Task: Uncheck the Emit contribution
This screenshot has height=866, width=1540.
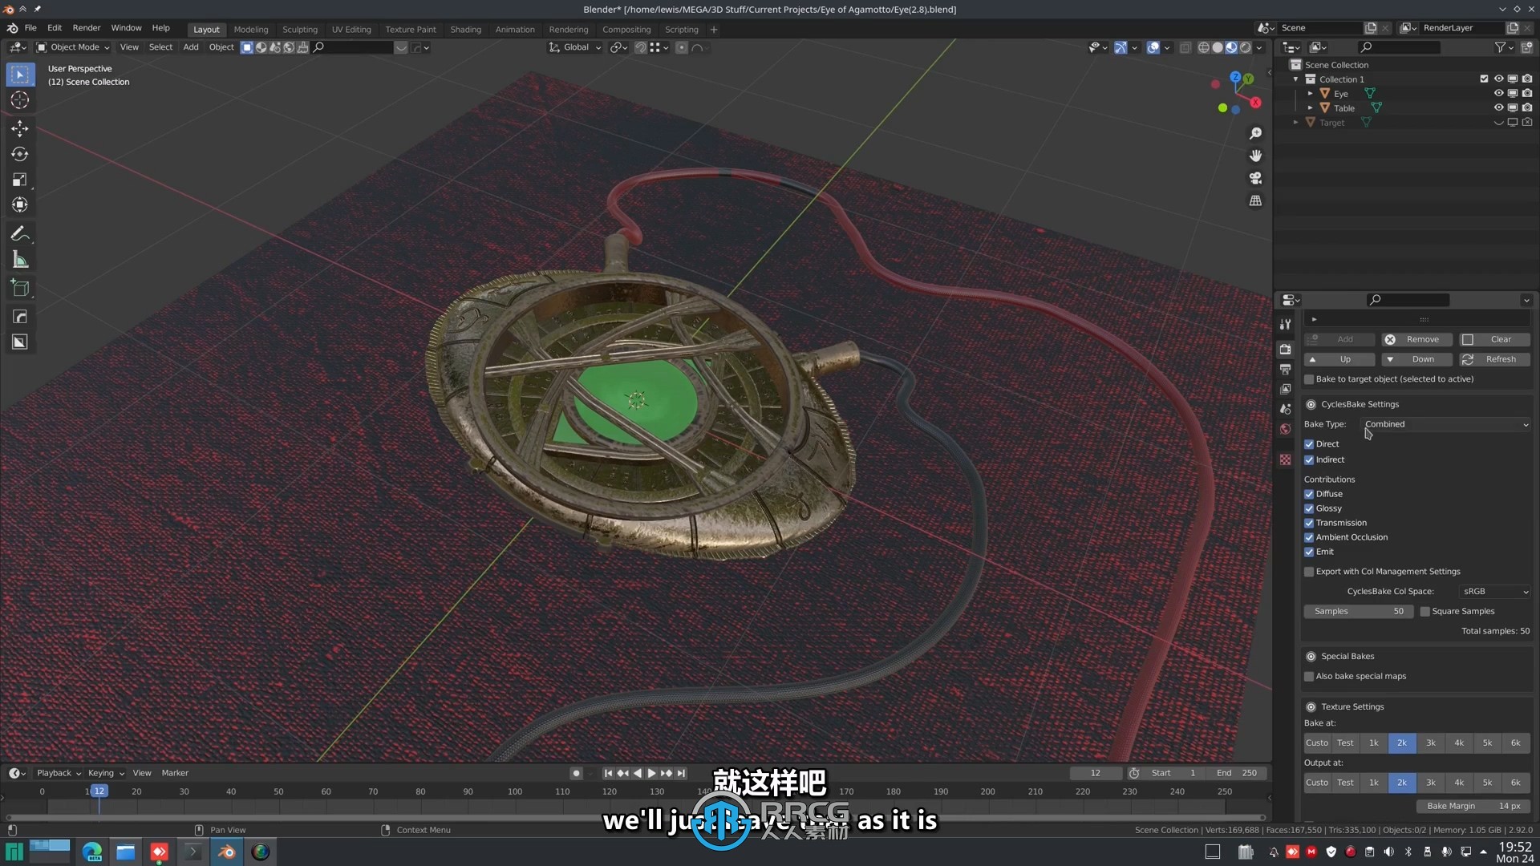Action: pos(1309,552)
